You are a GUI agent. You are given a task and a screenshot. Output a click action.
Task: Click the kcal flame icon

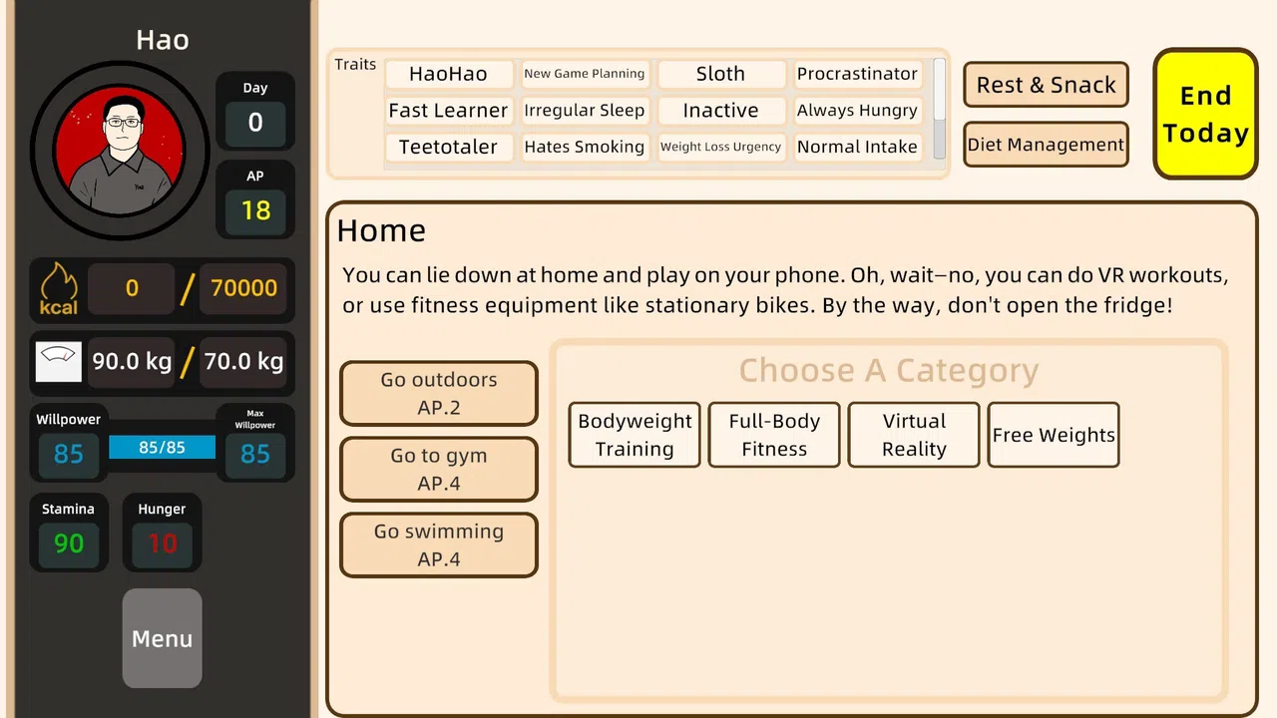[x=58, y=289]
